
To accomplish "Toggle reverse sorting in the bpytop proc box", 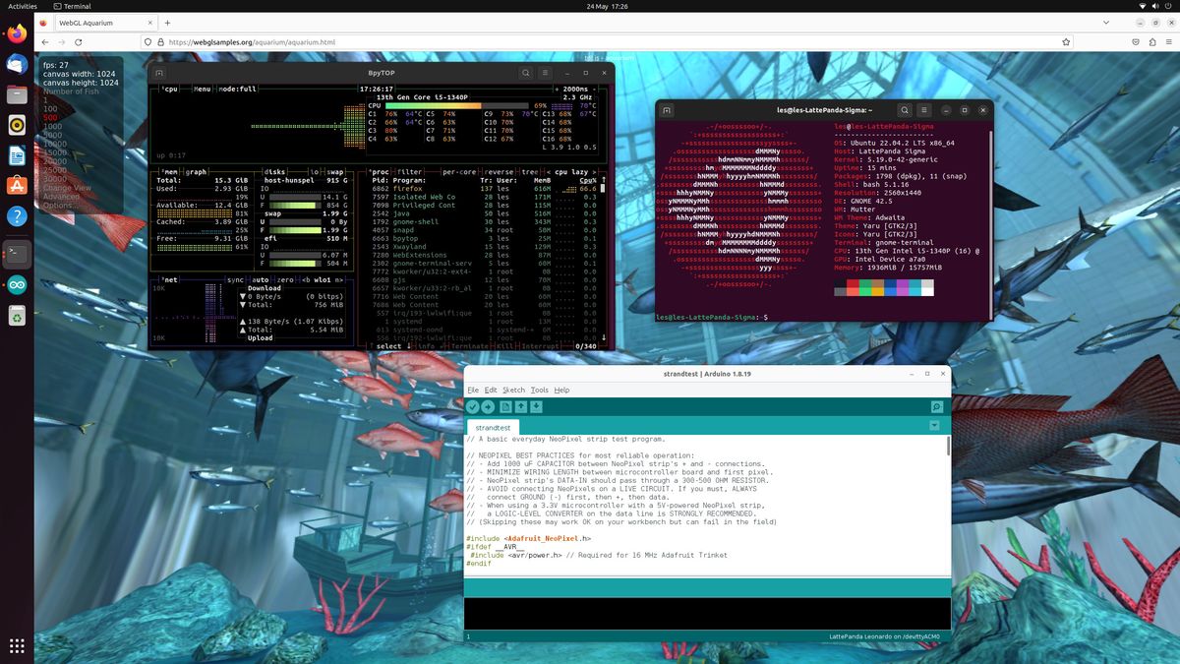I will pyautogui.click(x=500, y=172).
